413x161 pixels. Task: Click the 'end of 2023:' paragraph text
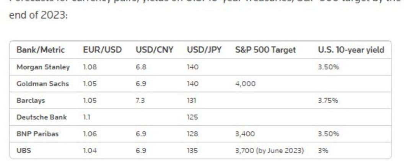pos(39,15)
